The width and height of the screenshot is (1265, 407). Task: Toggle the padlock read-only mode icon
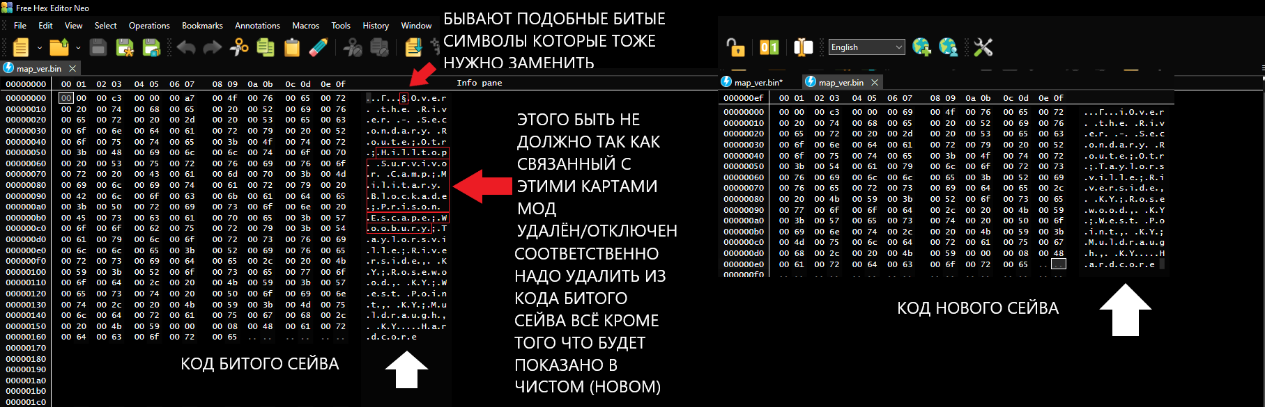coord(735,47)
